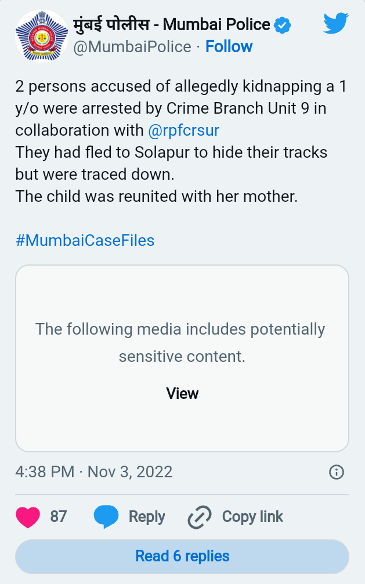Open the 4:38 PM Nov 3, 2022 timestamp
This screenshot has height=584, width=365.
[x=94, y=472]
